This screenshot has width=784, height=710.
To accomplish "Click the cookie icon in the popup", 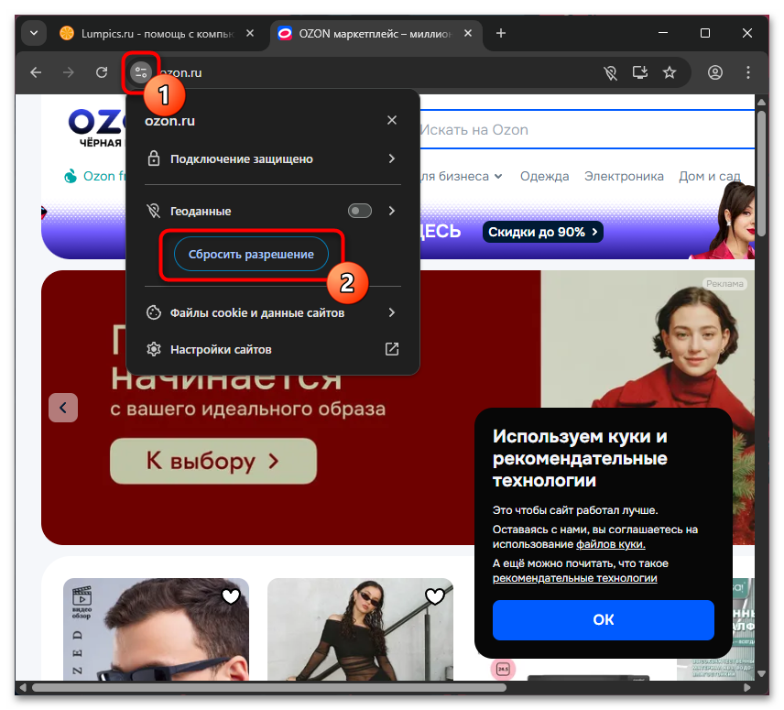I will coord(154,312).
